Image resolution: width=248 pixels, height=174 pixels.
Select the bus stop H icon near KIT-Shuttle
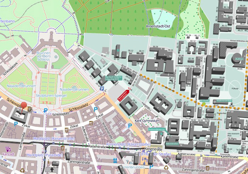204,104
